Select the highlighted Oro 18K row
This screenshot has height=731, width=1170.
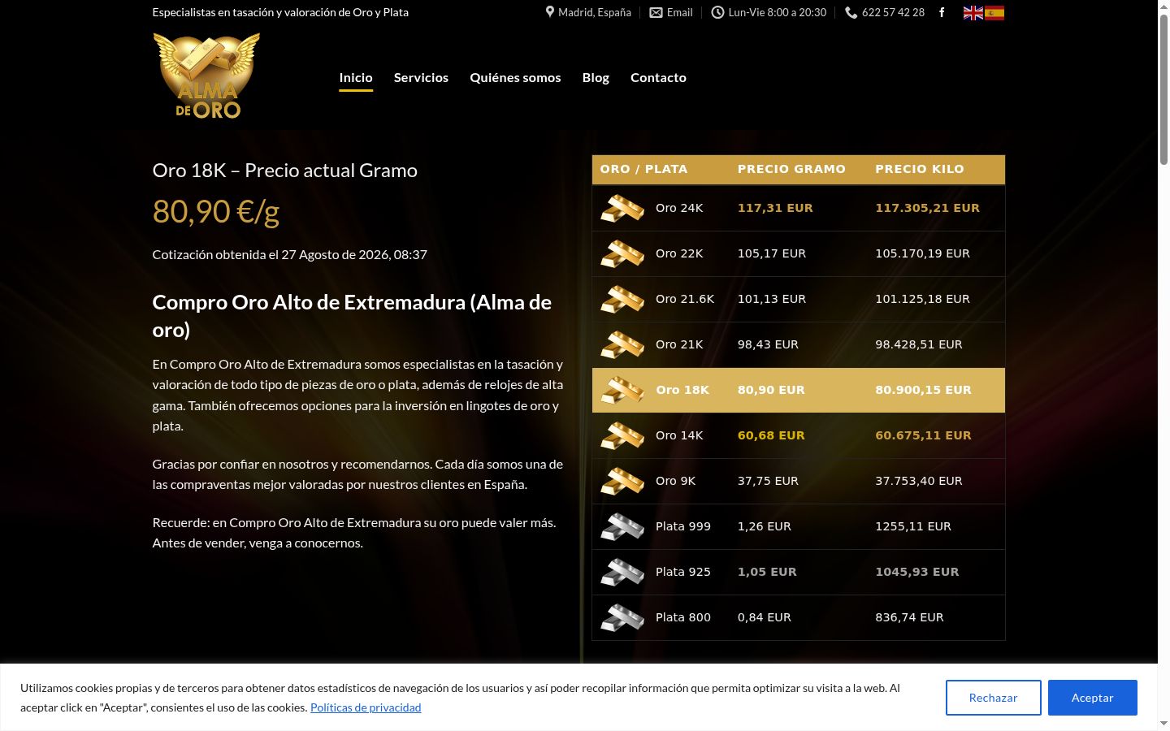click(x=799, y=390)
